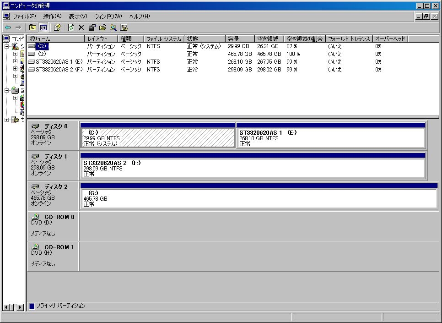Open the ヘルプ(H) menu
442x323 pixels.
click(x=139, y=16)
